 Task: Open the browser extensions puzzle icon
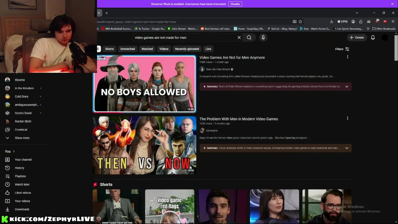pyautogui.click(x=361, y=21)
